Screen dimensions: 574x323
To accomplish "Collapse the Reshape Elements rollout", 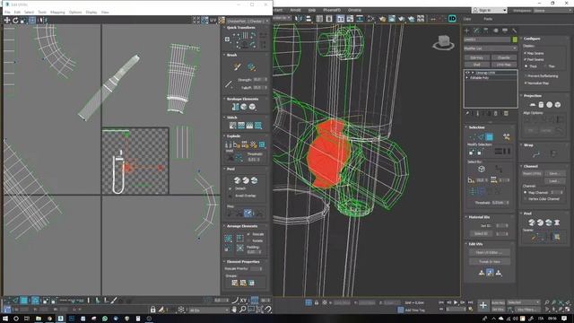I will (x=224, y=99).
